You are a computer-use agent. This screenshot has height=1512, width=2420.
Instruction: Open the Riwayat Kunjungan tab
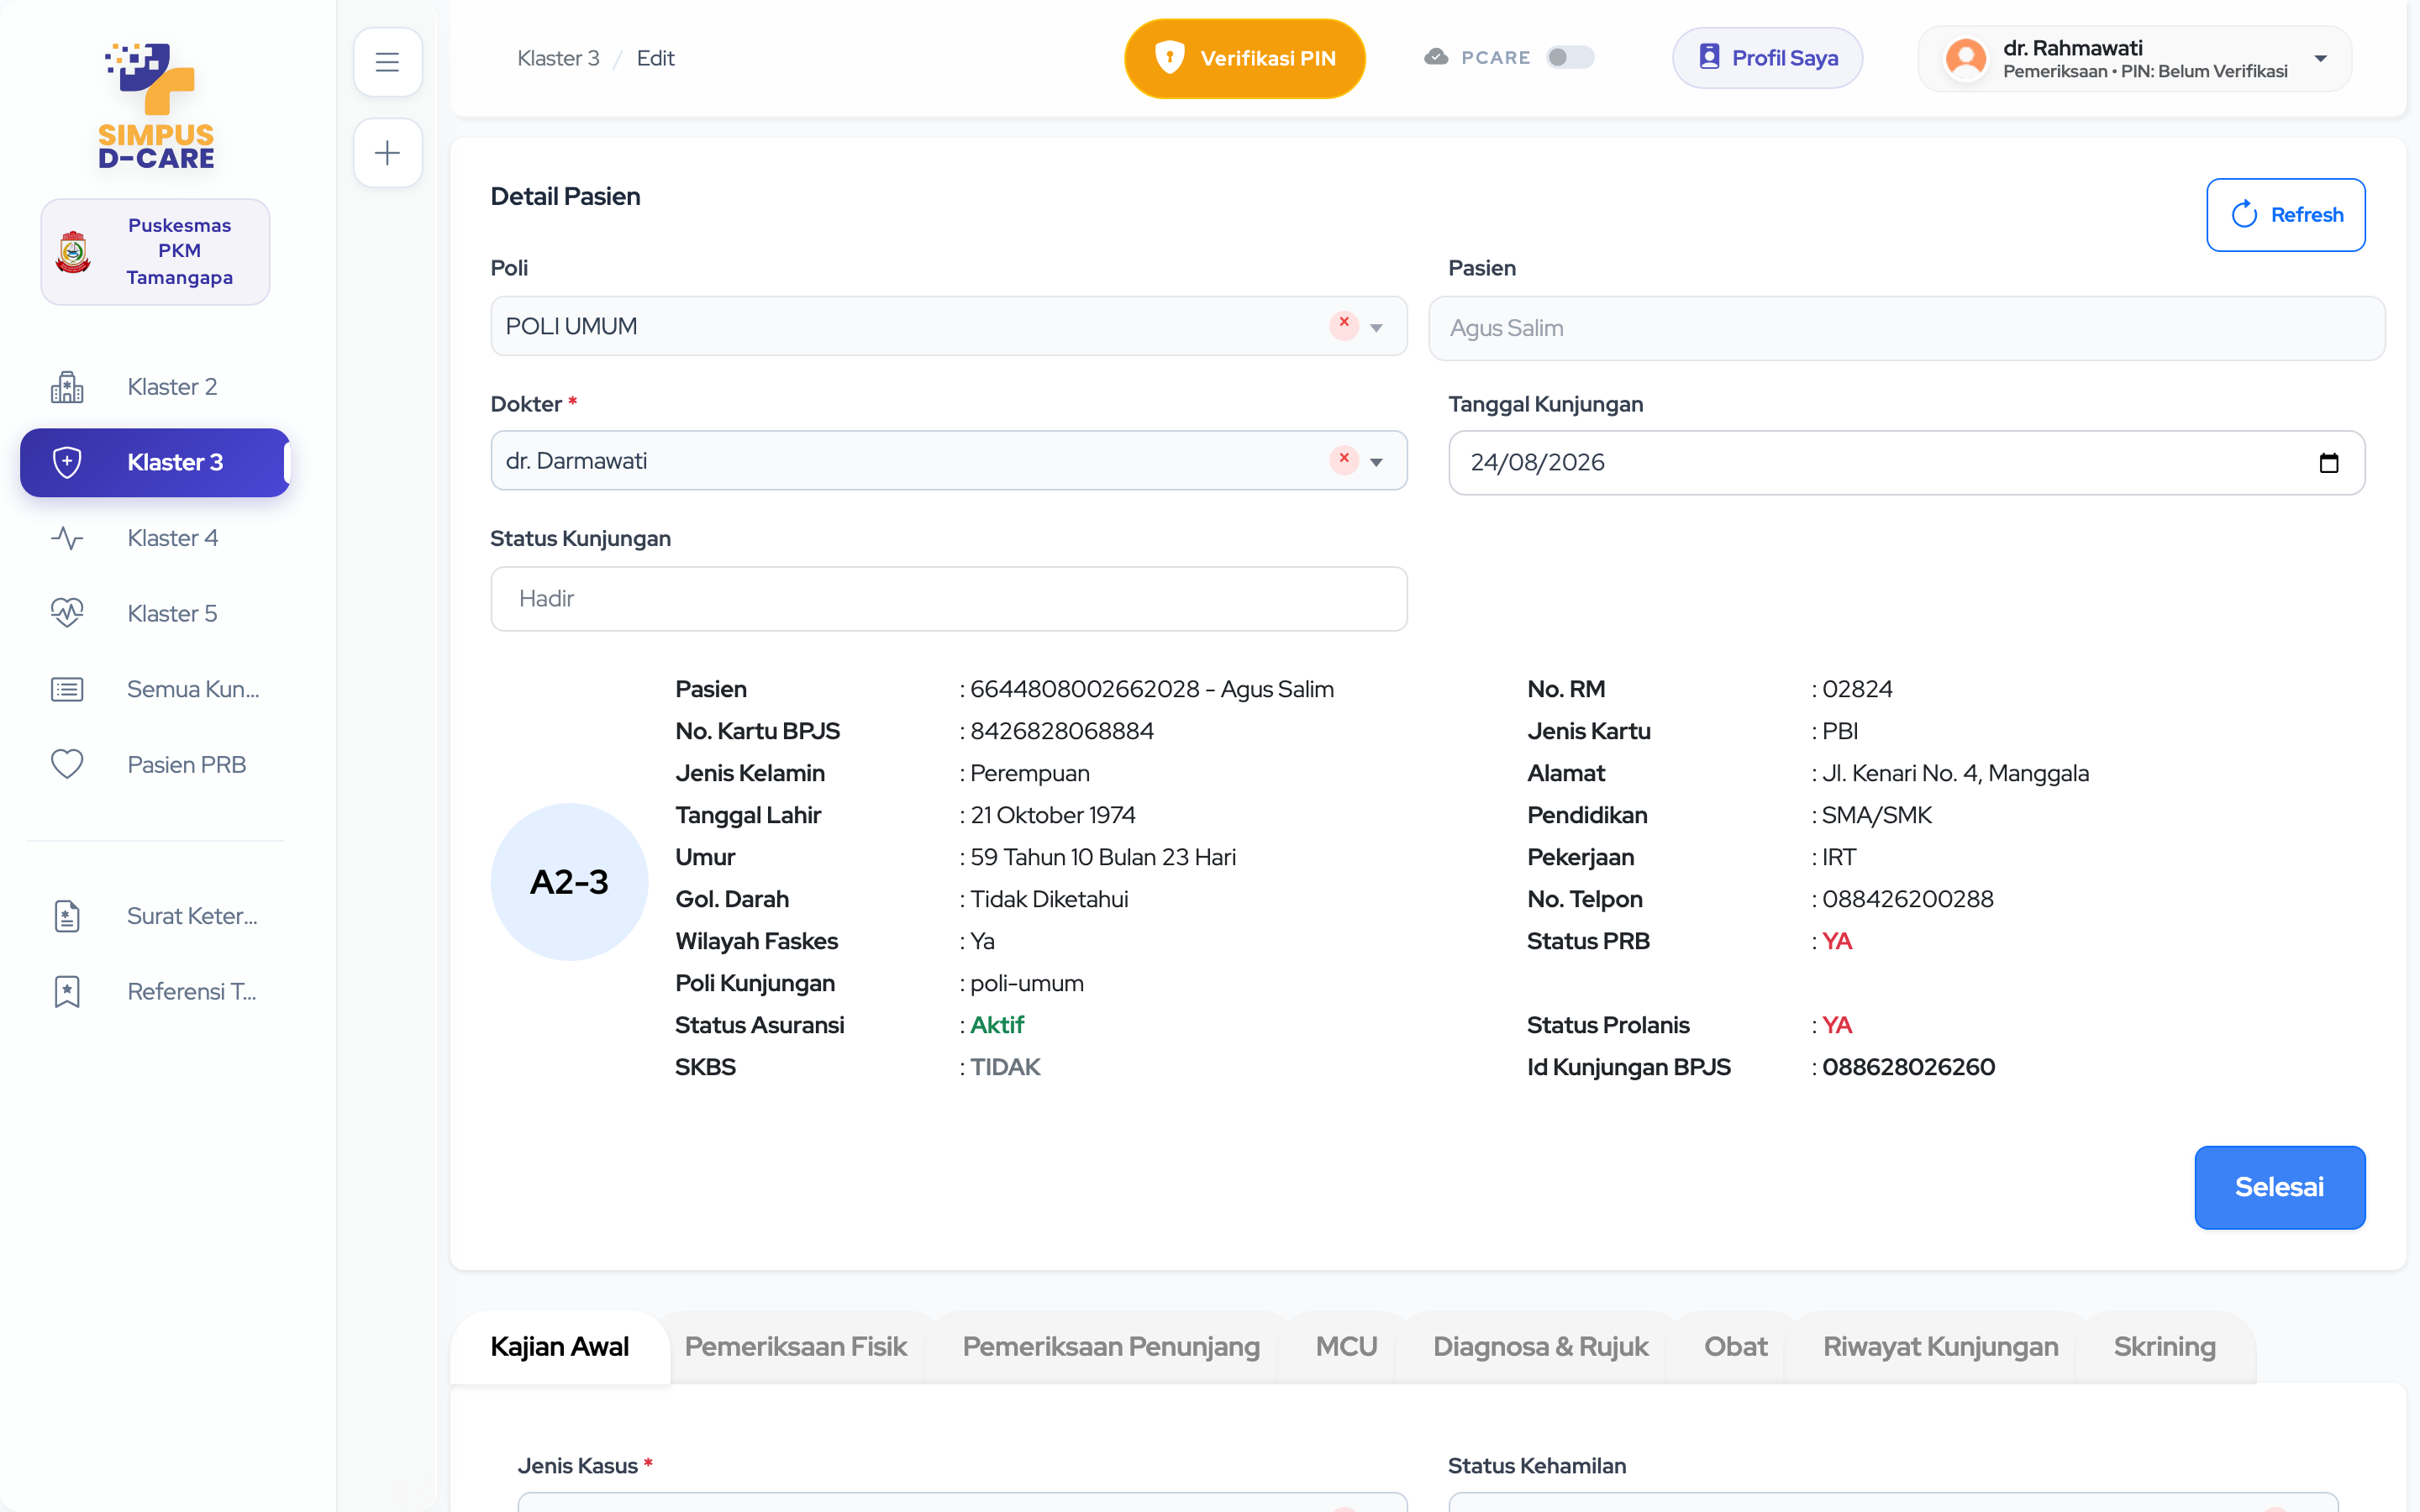click(1940, 1347)
